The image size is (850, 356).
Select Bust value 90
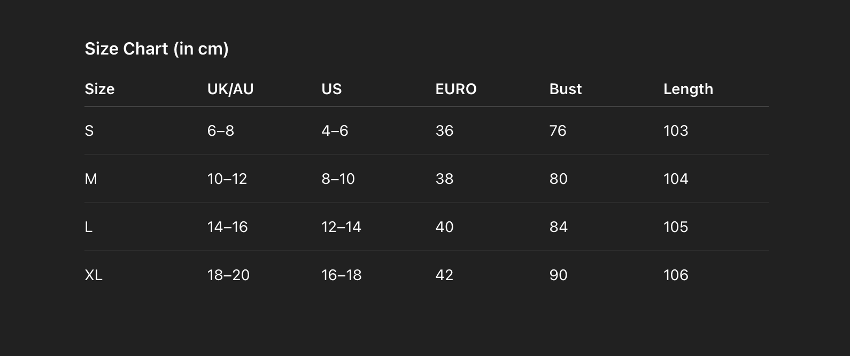click(558, 275)
